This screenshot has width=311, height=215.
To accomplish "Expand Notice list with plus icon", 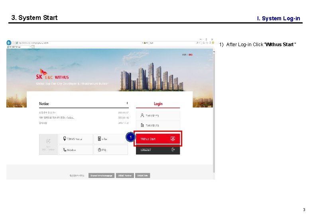I will click(127, 103).
